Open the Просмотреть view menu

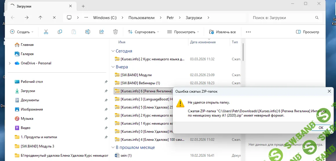pos(183,32)
